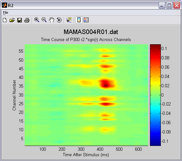Toggle the legend display button

pyautogui.click(x=86, y=20)
